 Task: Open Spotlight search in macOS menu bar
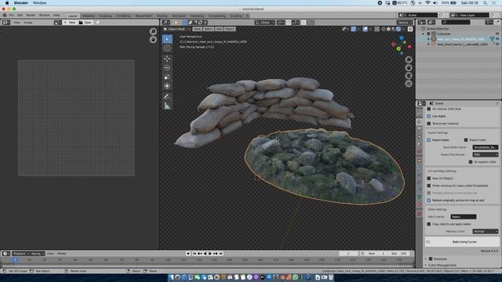(x=485, y=3)
